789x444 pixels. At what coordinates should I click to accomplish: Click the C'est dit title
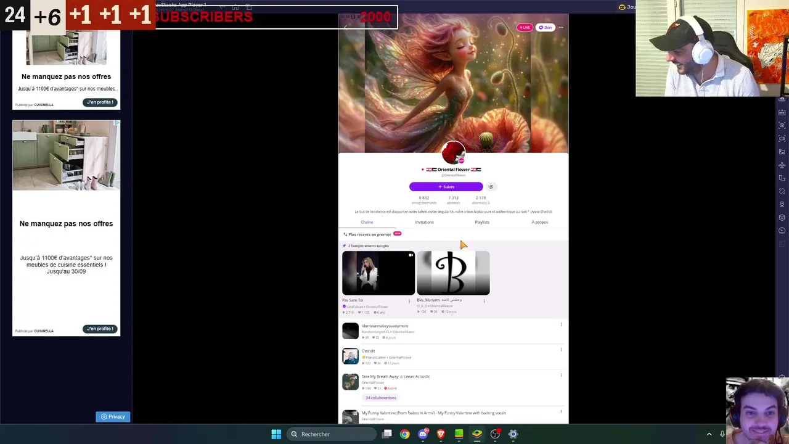[x=368, y=351]
